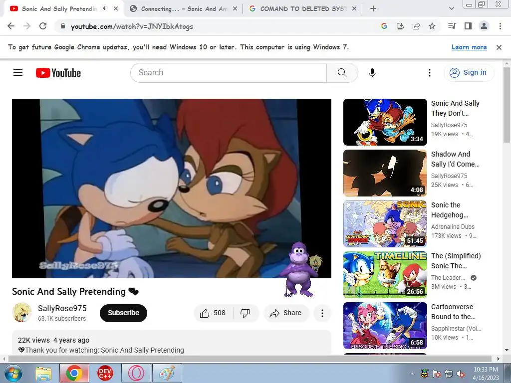Go to the YouTube home logo
Viewport: 511px width, 383px height.
coord(58,73)
